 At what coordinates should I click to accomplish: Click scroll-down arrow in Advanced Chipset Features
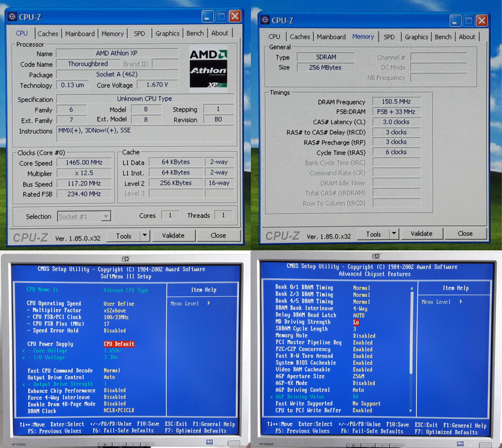pyautogui.click(x=411, y=410)
